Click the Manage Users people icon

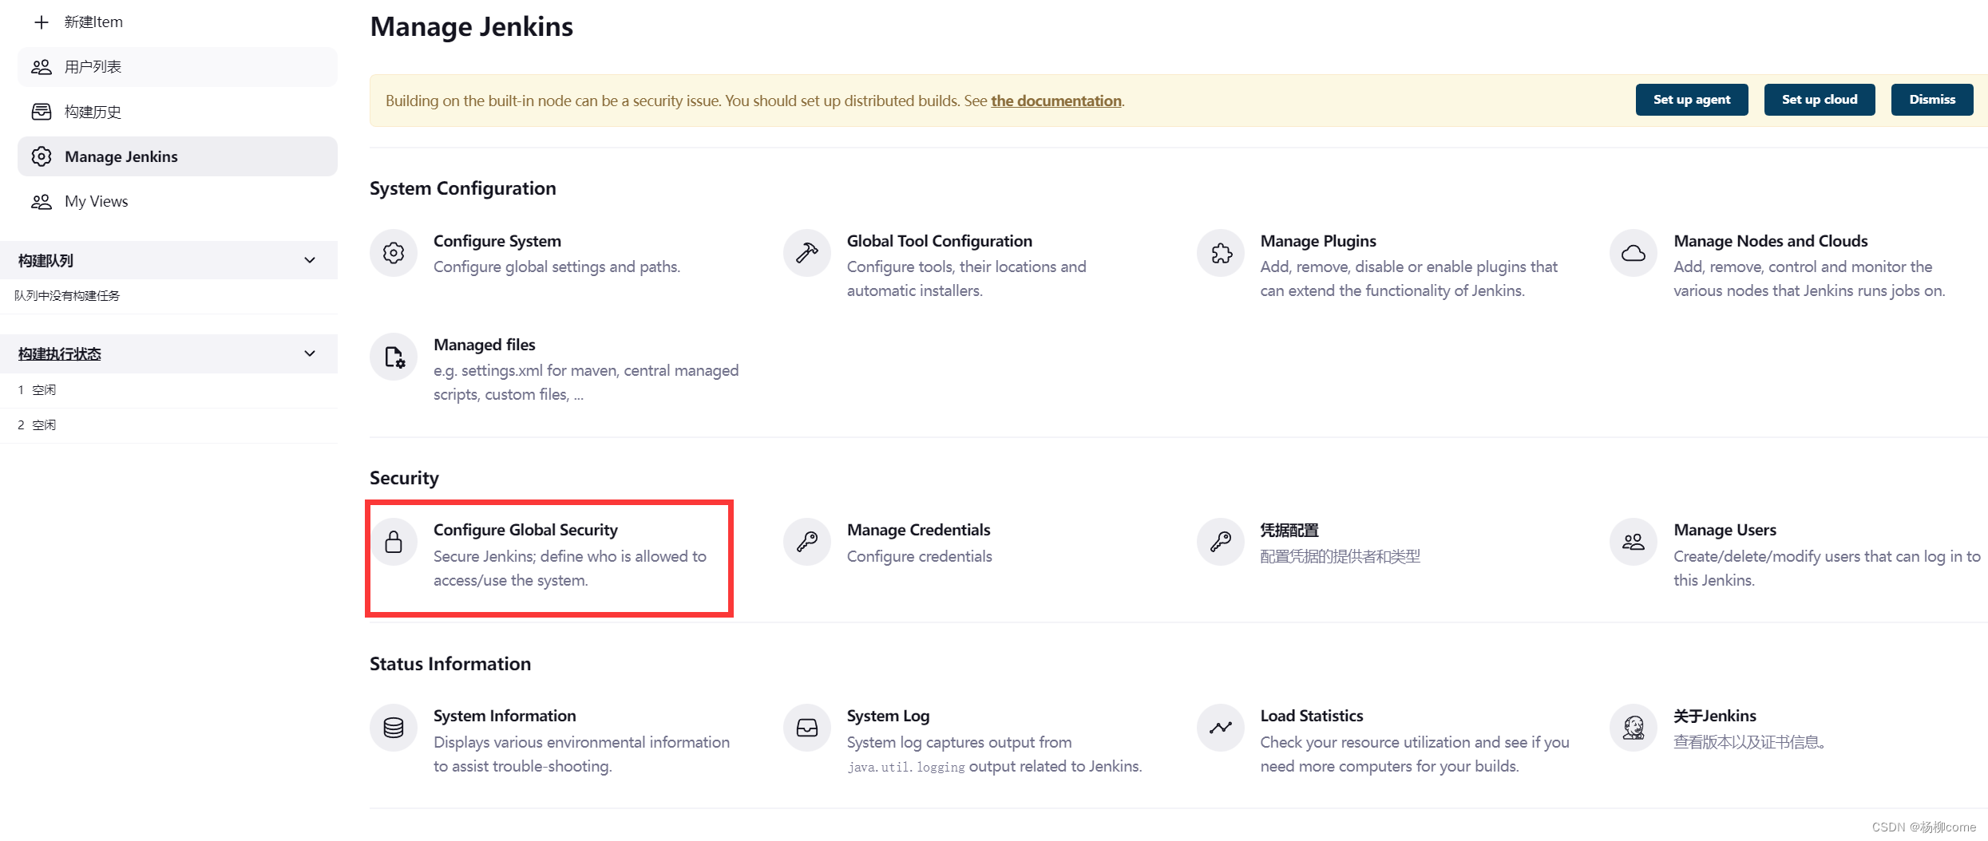[x=1634, y=543]
